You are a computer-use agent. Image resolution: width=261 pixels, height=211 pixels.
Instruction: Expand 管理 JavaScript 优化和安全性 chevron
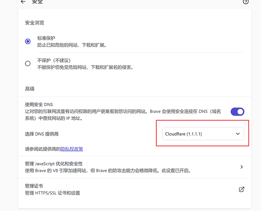pos(242,167)
